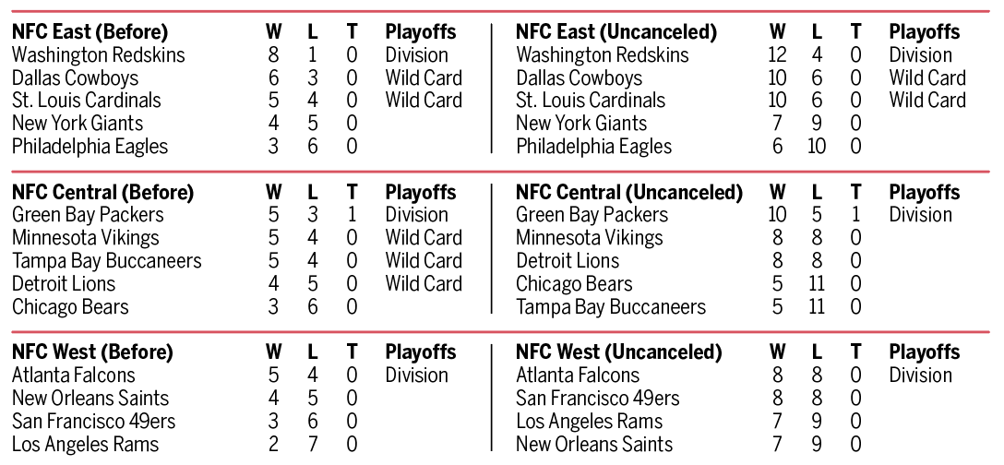Click Tampa Bay Buccaneers in NFC Central (Before)
Viewport: 1004px width, 465px height.
click(106, 261)
